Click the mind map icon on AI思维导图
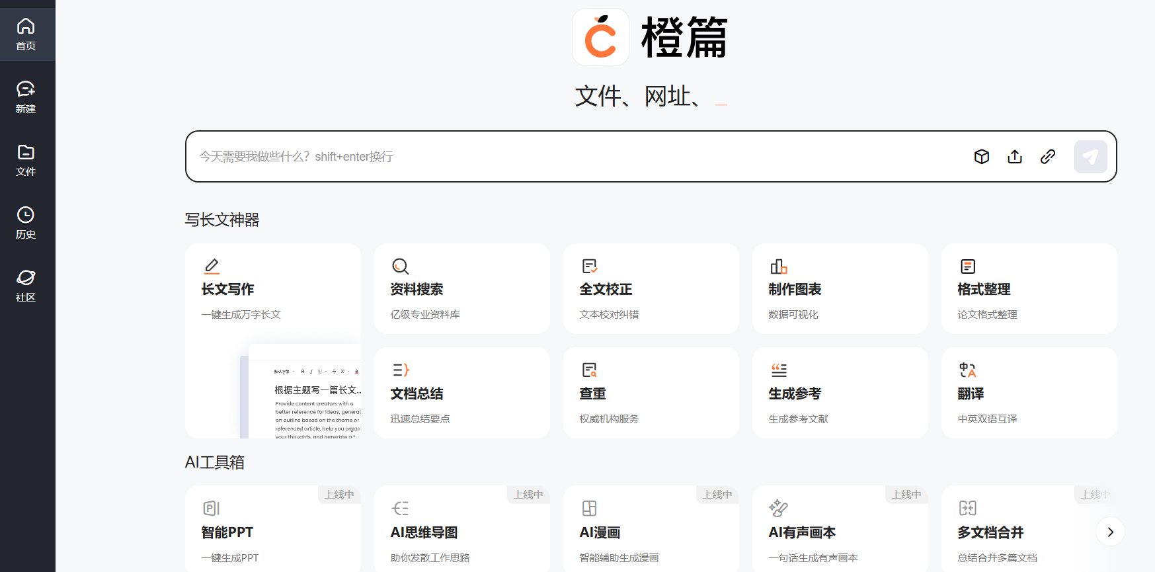 click(401, 509)
